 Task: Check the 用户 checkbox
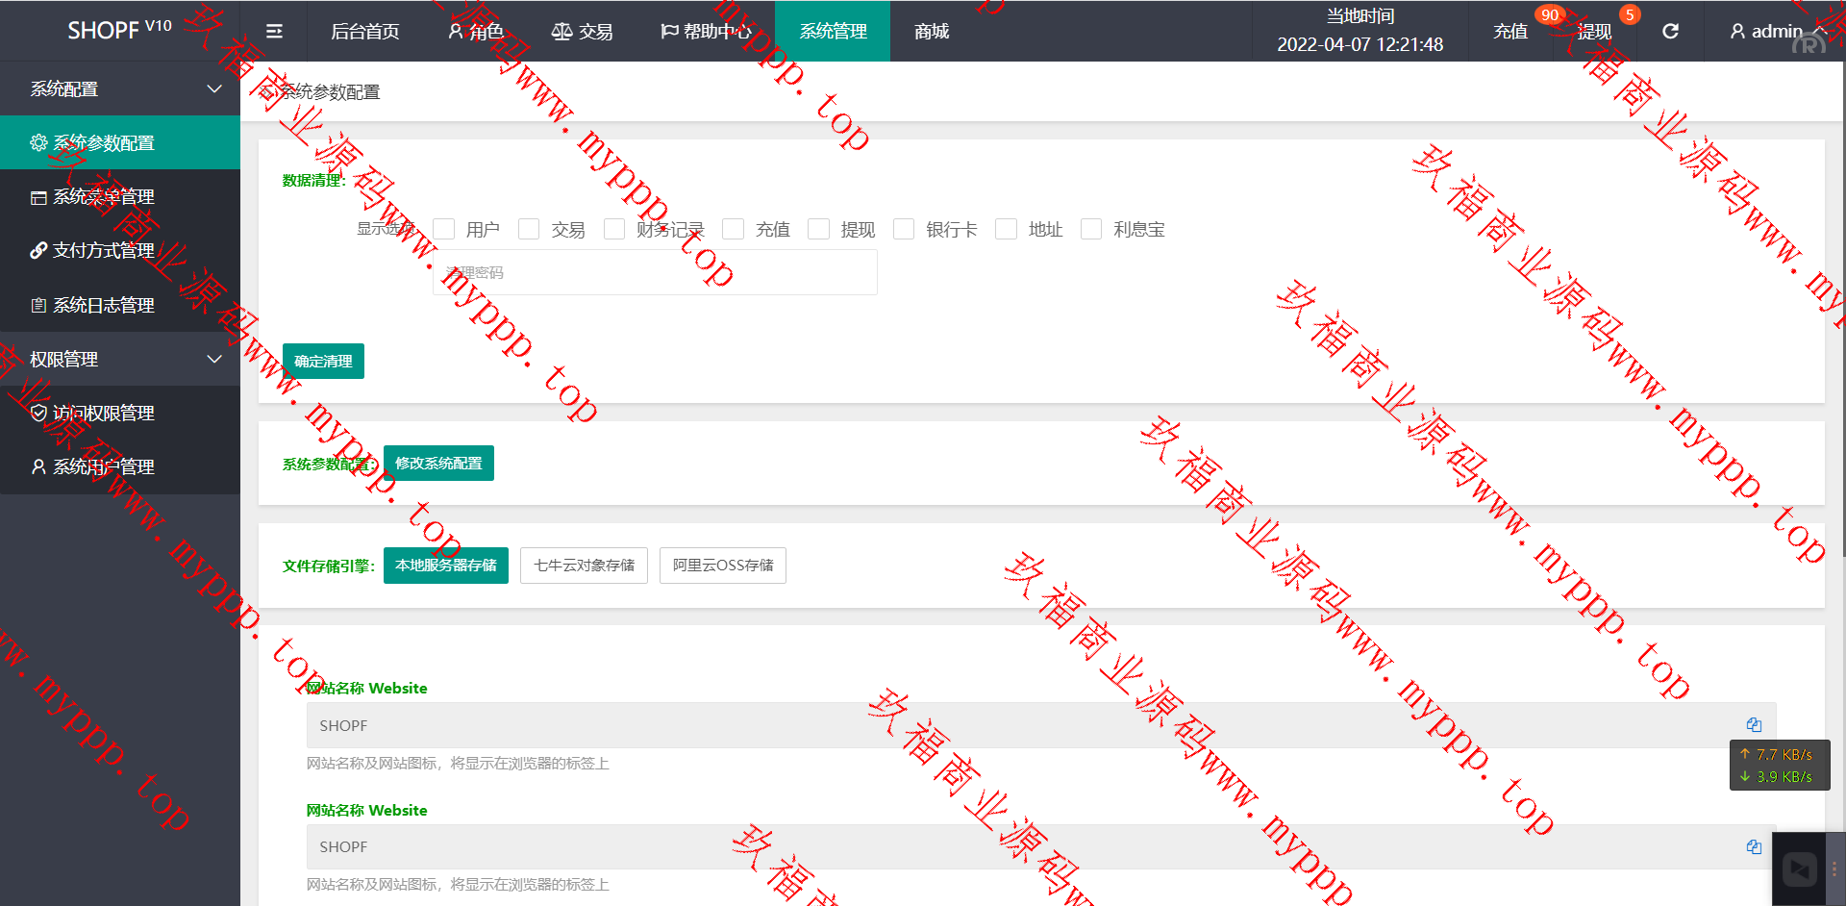(x=444, y=229)
